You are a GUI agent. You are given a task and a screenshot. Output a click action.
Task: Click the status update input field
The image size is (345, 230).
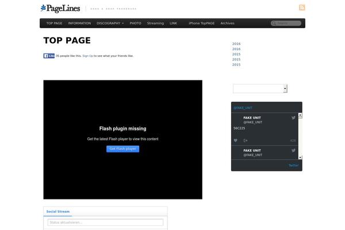click(x=105, y=223)
